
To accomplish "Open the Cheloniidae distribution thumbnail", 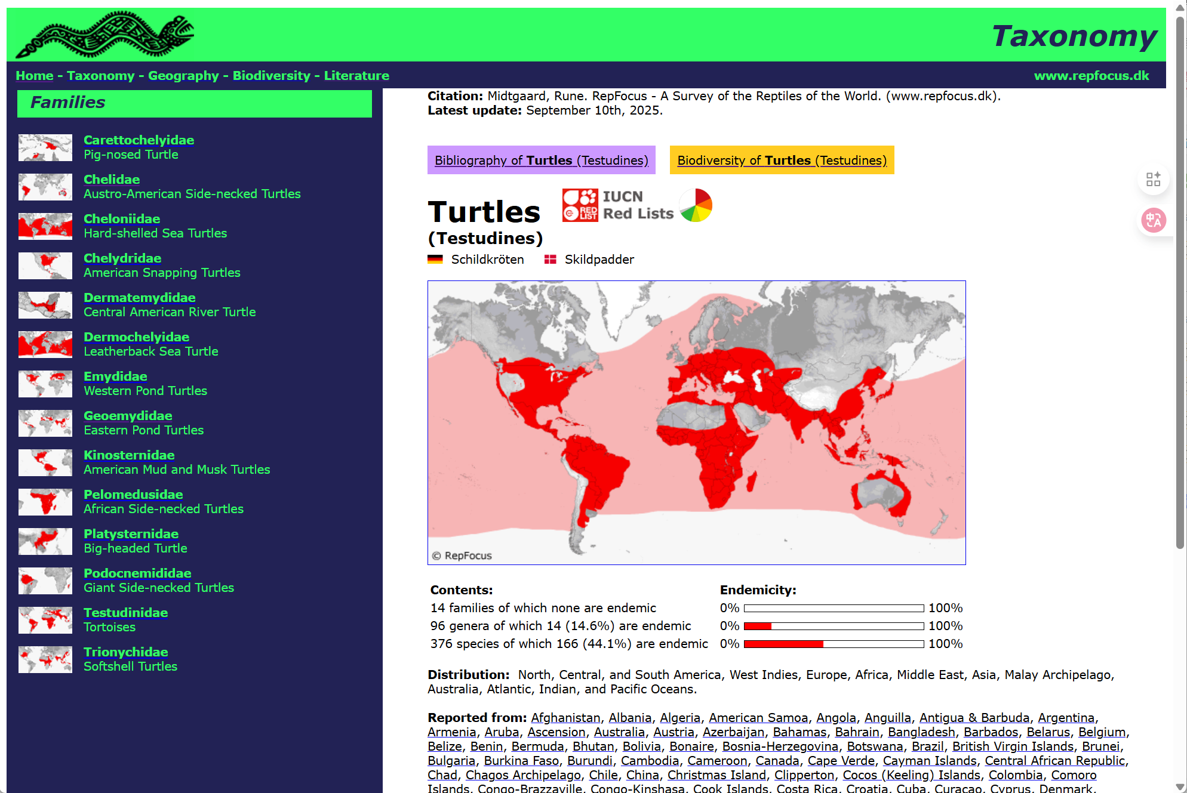I will click(x=45, y=226).
